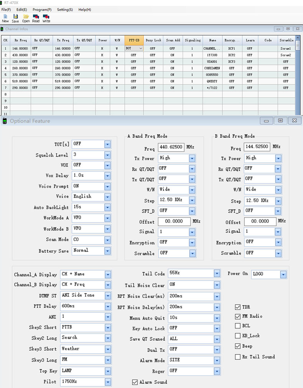Click the A Band Freq input field
Screen dimensions: 303x388
click(170, 147)
